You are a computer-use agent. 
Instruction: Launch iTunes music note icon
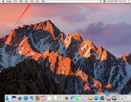85,98
